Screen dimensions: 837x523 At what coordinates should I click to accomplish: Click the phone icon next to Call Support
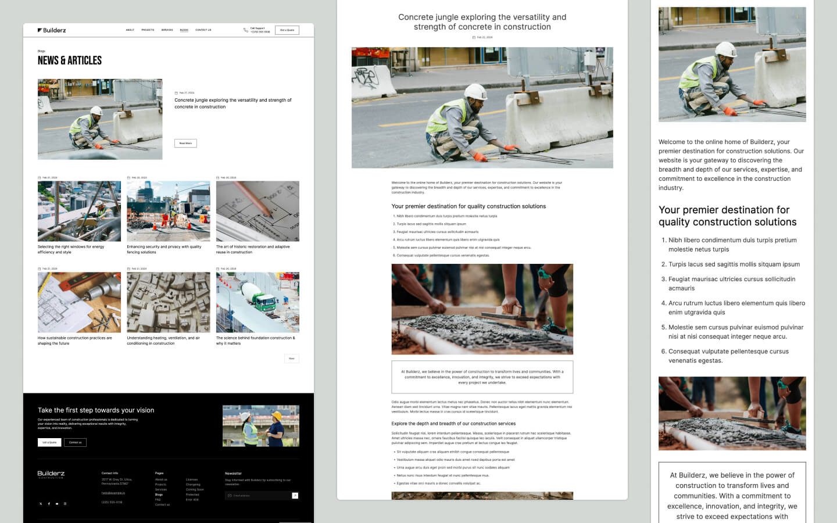tap(246, 30)
